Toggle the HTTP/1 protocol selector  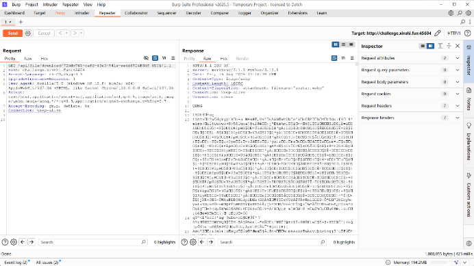453,34
